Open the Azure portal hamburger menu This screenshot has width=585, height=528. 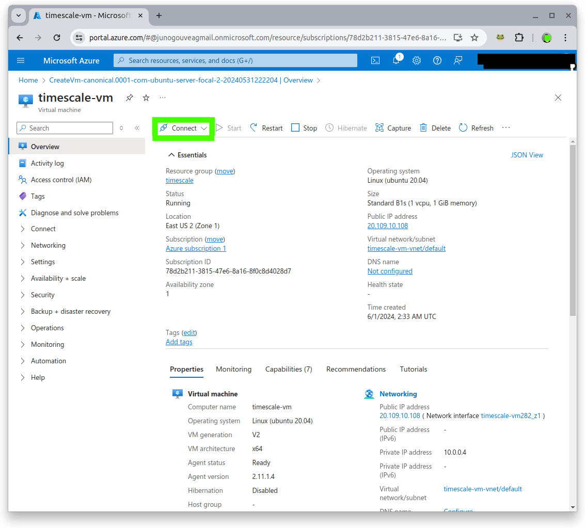coord(21,60)
